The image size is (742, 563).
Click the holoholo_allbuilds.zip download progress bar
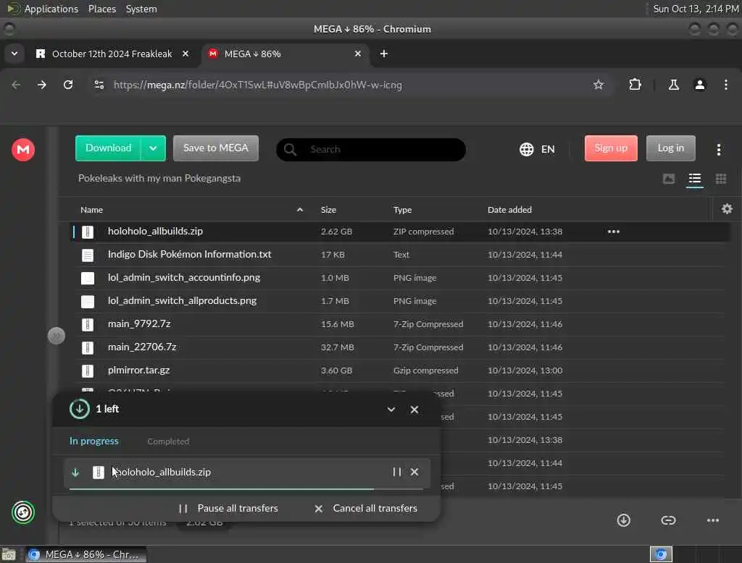pos(246,488)
